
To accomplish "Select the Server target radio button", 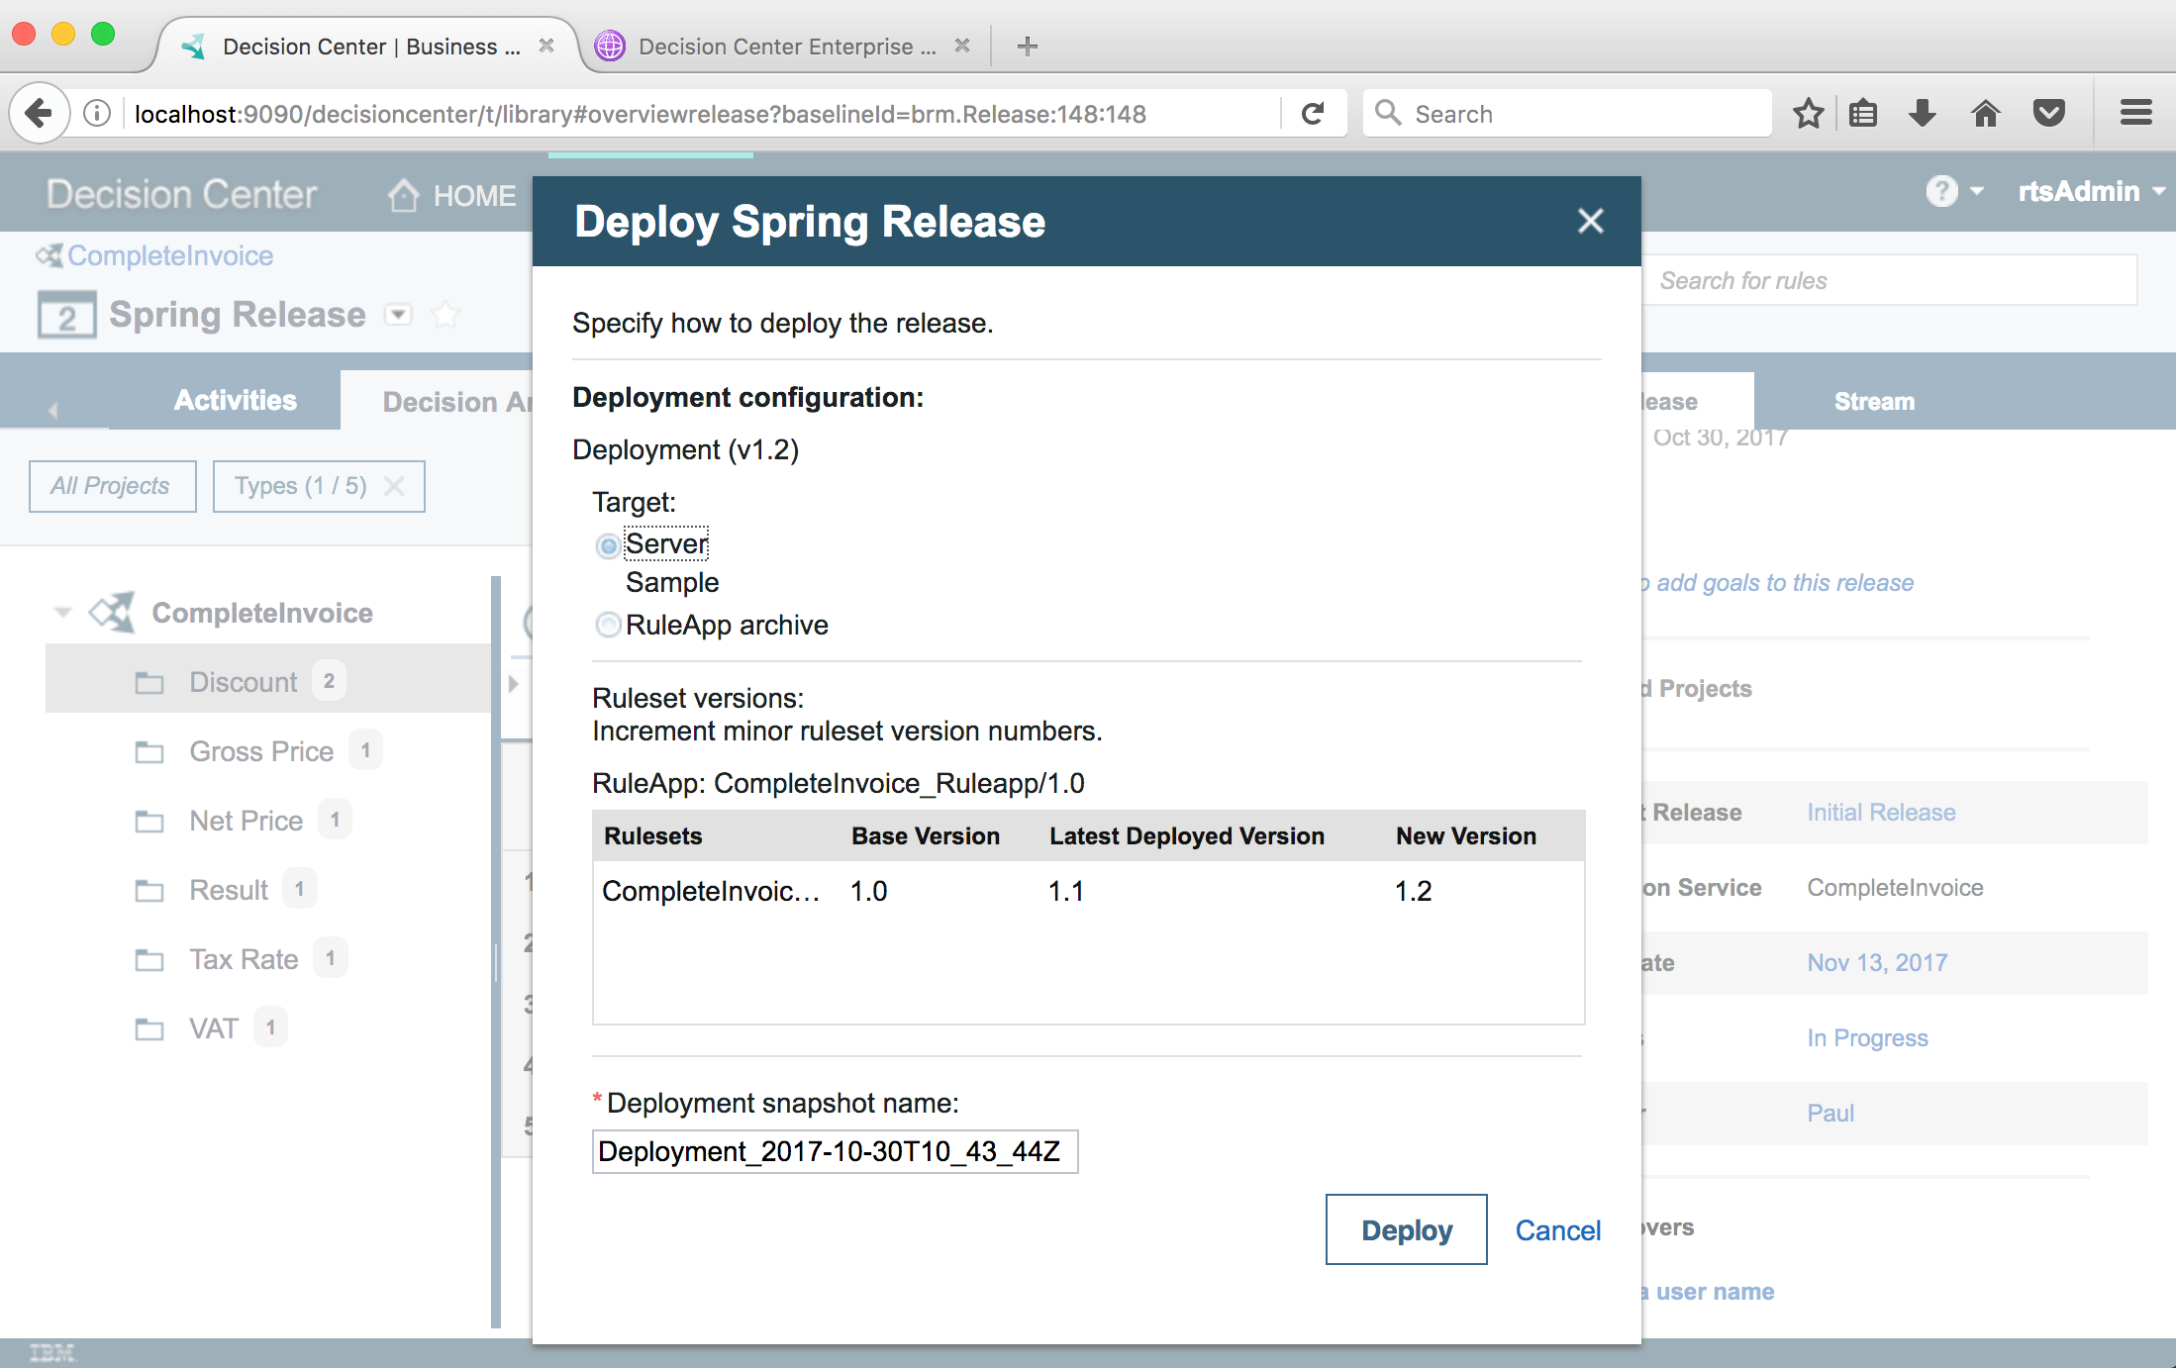I will pyautogui.click(x=608, y=545).
